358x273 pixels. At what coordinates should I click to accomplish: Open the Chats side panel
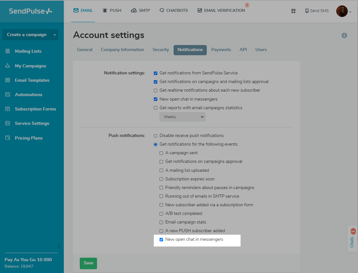[x=352, y=239]
